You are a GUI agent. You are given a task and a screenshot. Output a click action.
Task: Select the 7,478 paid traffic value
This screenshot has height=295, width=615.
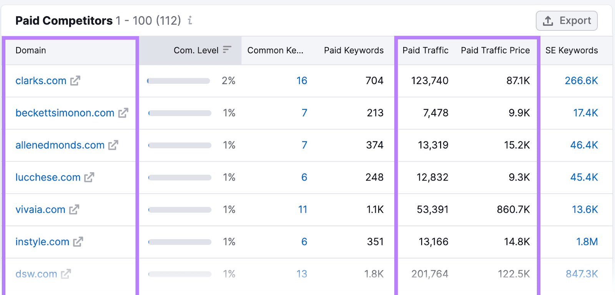[x=435, y=113]
